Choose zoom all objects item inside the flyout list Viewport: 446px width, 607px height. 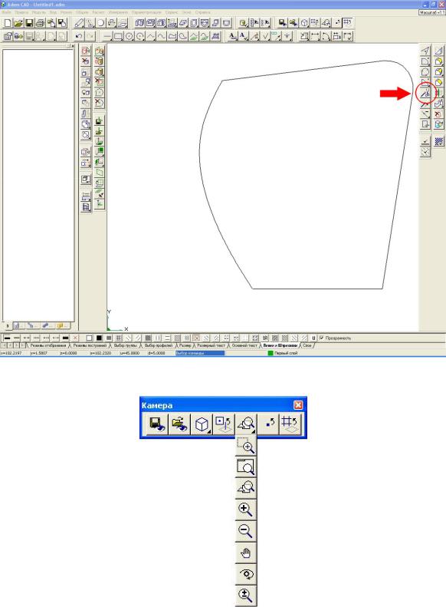pos(246,488)
